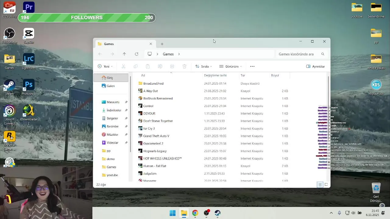This screenshot has width=390, height=219.
Task: Open Galeri in the navigation pane
Action: [111, 86]
